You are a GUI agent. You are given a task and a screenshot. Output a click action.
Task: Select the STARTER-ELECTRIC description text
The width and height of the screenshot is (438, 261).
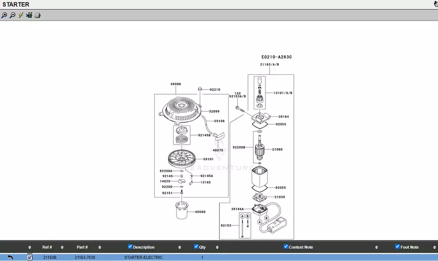pyautogui.click(x=143, y=257)
